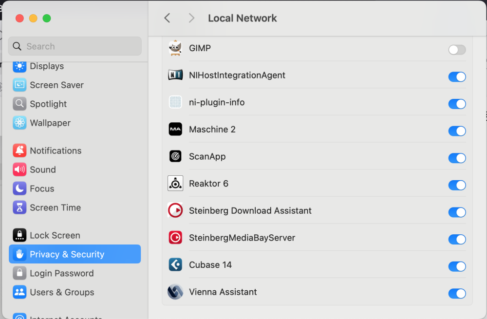
Task: Click the 'Reaktor 6' label
Action: click(208, 184)
